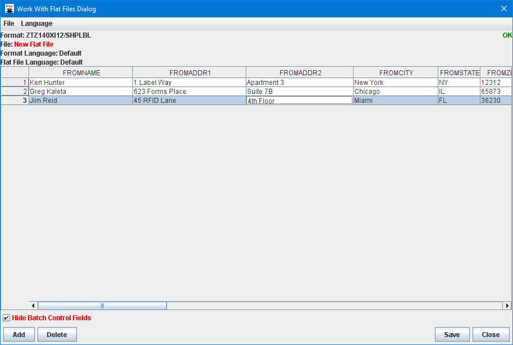Click the FROMADDR1 column header
The height and width of the screenshot is (345, 513).
click(190, 73)
